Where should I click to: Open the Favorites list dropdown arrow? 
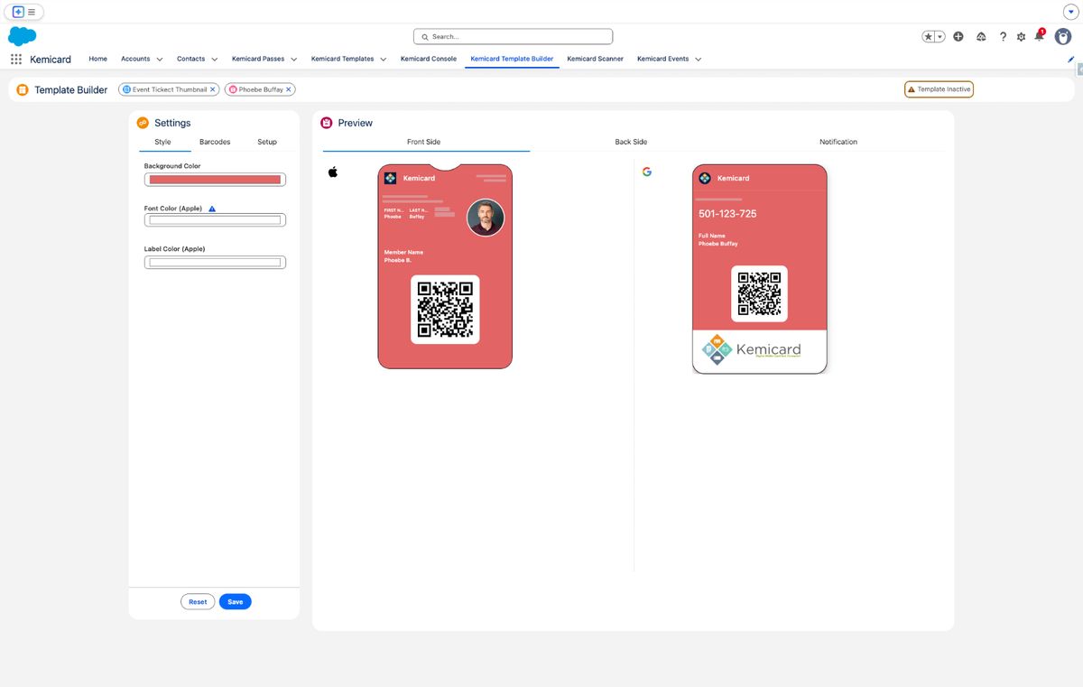pyautogui.click(x=940, y=36)
